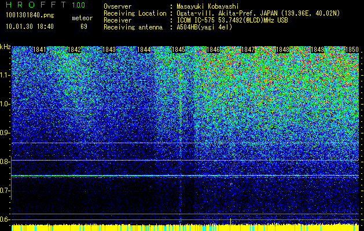Click the Receiving antenna label
Viewport: 364px width, 231px height.
(133, 27)
